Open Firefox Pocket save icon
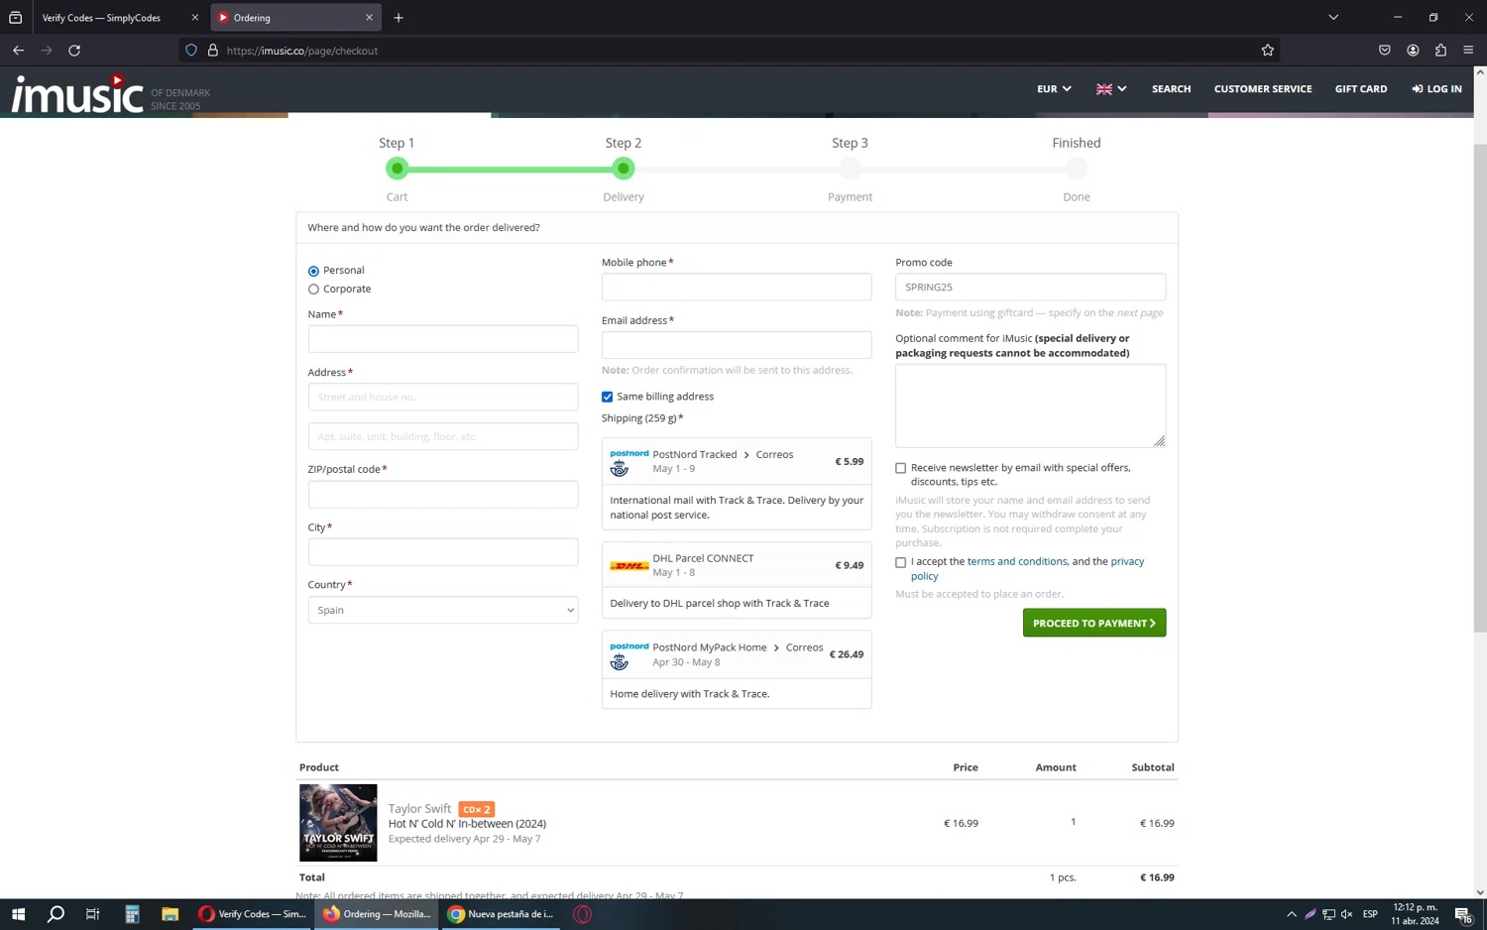Viewport: 1487px width, 930px height. (1385, 51)
